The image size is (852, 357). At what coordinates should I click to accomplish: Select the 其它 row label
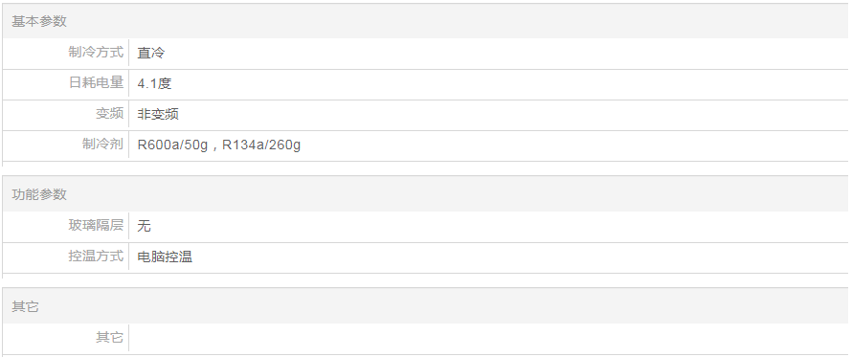tap(110, 338)
